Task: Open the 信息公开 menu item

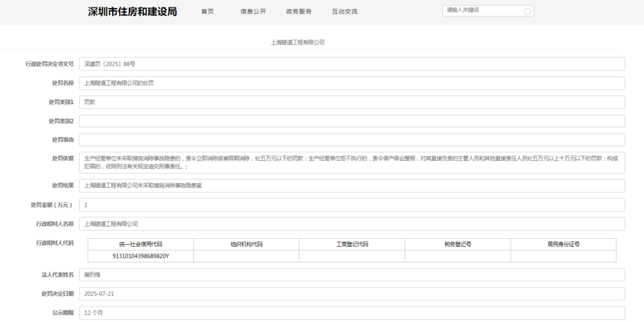Action: (253, 11)
